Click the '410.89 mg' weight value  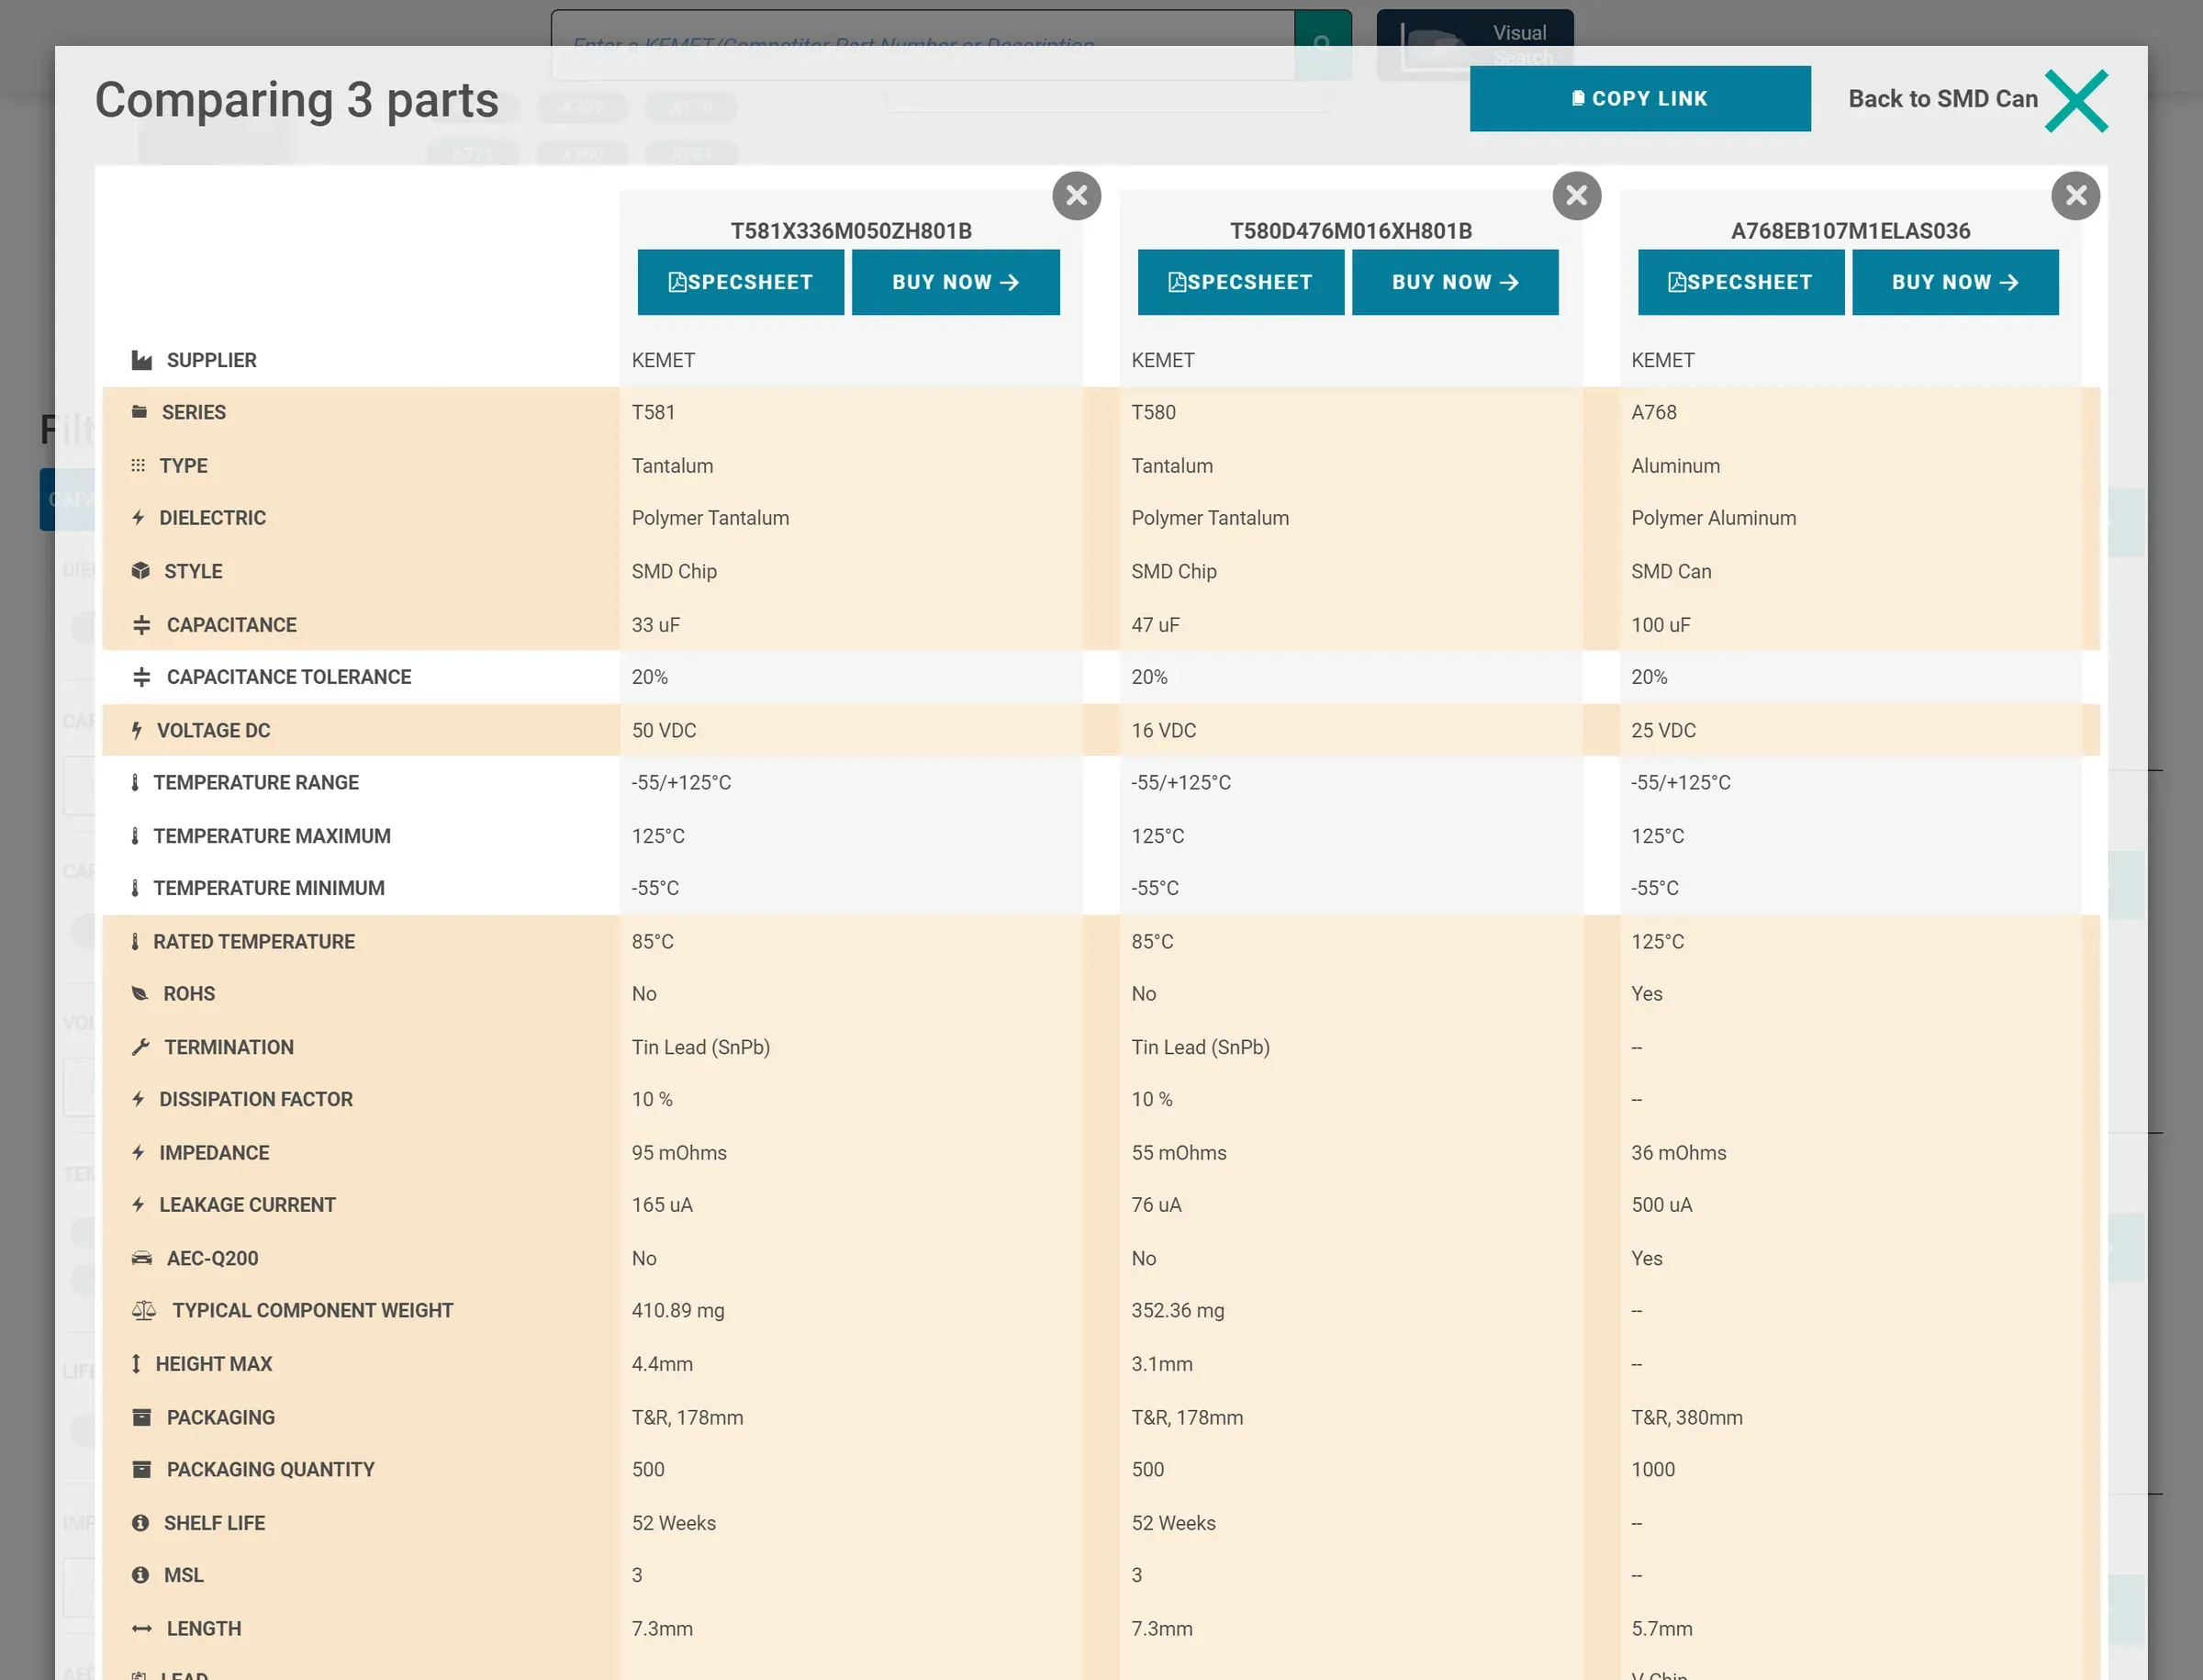click(678, 1310)
